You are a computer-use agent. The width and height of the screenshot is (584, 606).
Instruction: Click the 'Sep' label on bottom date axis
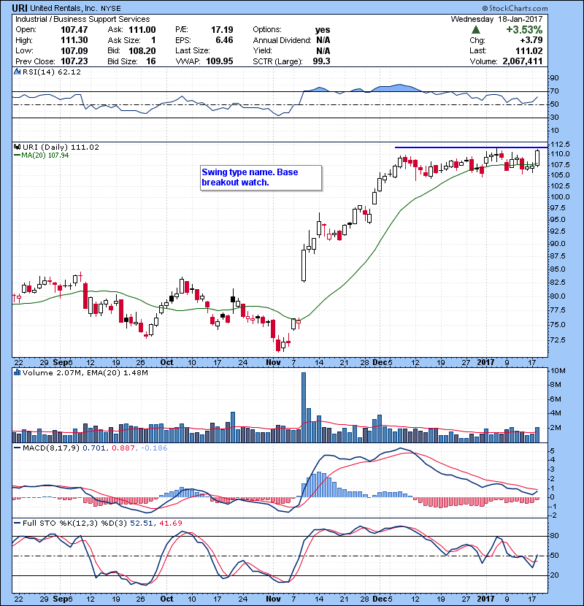tap(61, 599)
